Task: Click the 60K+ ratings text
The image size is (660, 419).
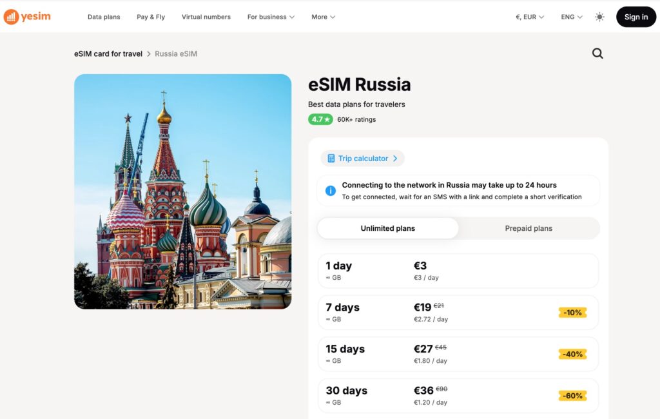Action: point(356,120)
